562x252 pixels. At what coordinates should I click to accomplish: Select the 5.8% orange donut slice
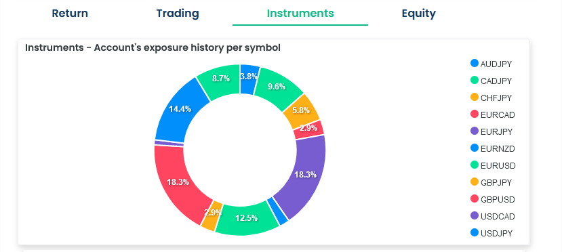pos(301,111)
